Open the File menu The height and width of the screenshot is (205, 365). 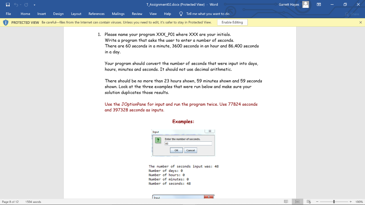8,14
